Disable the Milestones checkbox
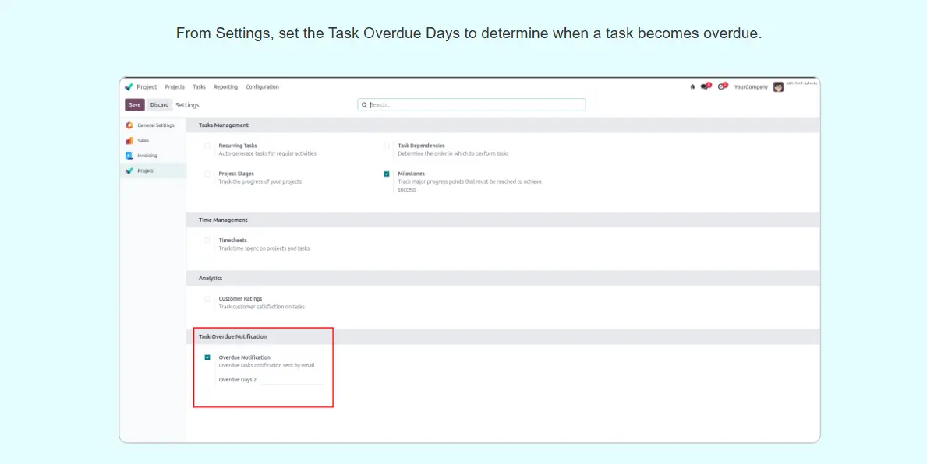 [387, 174]
